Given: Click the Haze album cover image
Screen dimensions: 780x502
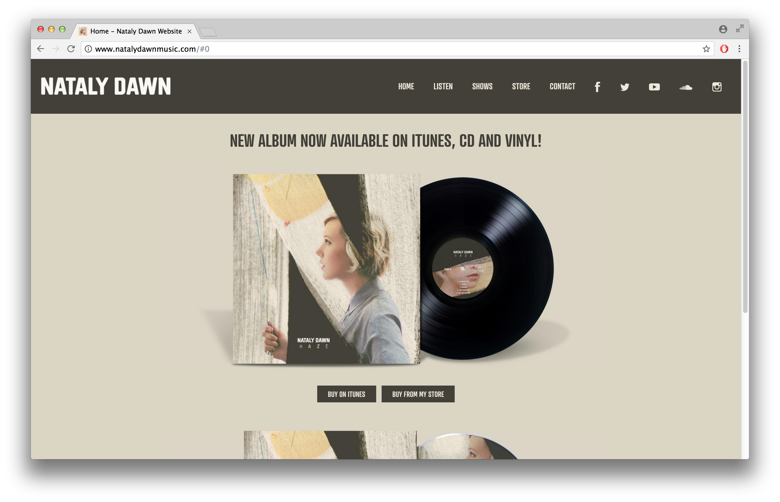Looking at the screenshot, I should (x=326, y=269).
